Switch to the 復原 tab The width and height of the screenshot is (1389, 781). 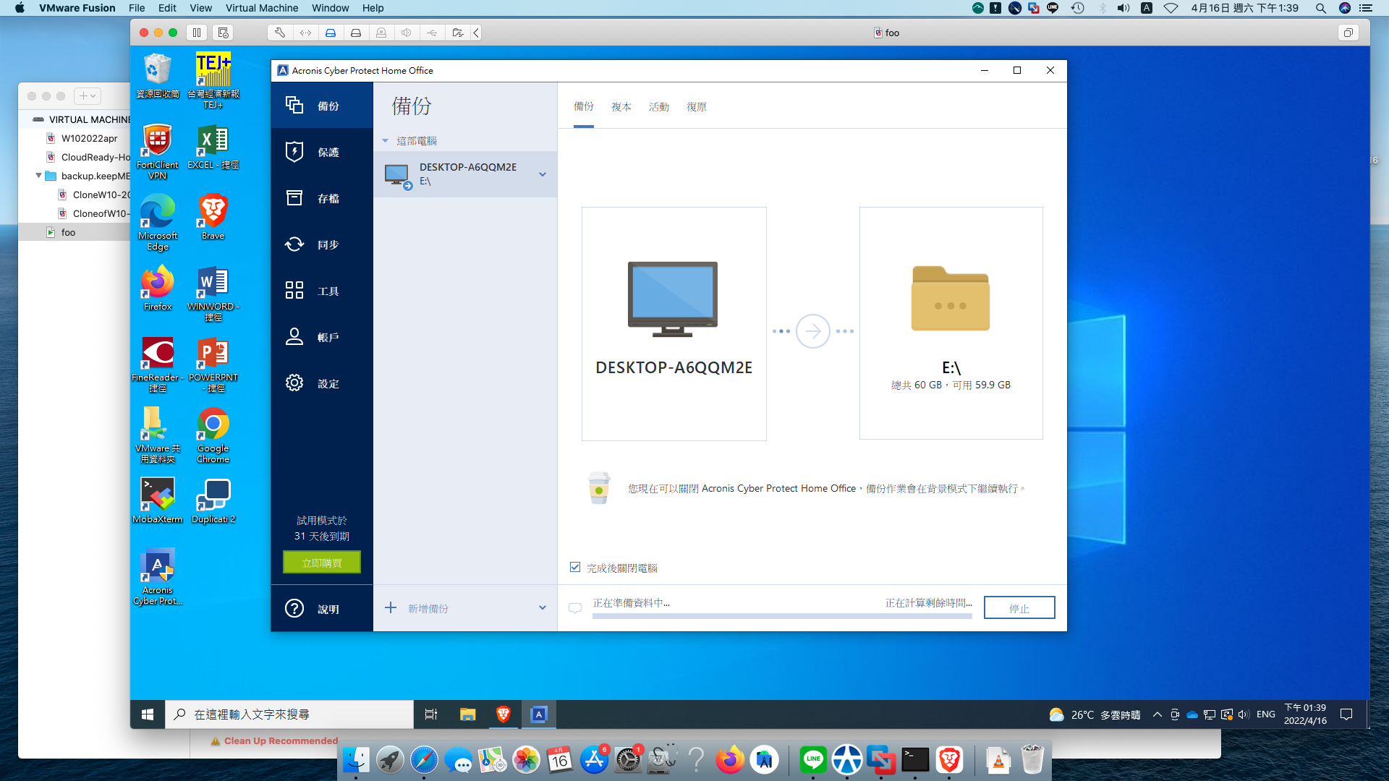coord(696,107)
